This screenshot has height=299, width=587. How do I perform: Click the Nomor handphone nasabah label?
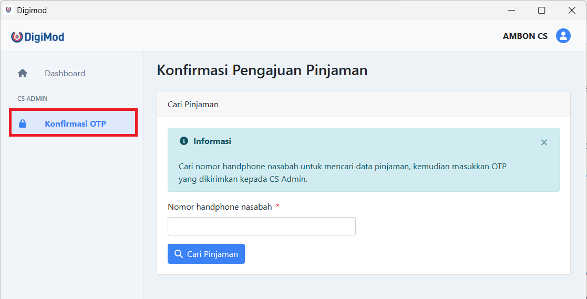220,207
